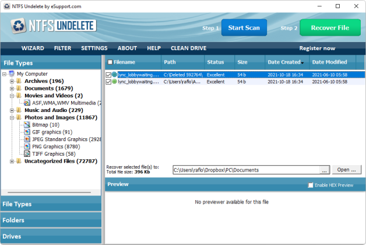
Task: Open the HELP menu
Action: tap(154, 48)
